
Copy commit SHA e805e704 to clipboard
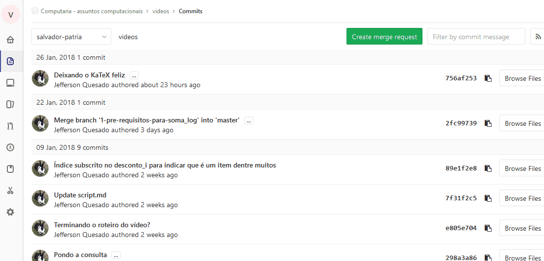(488, 228)
